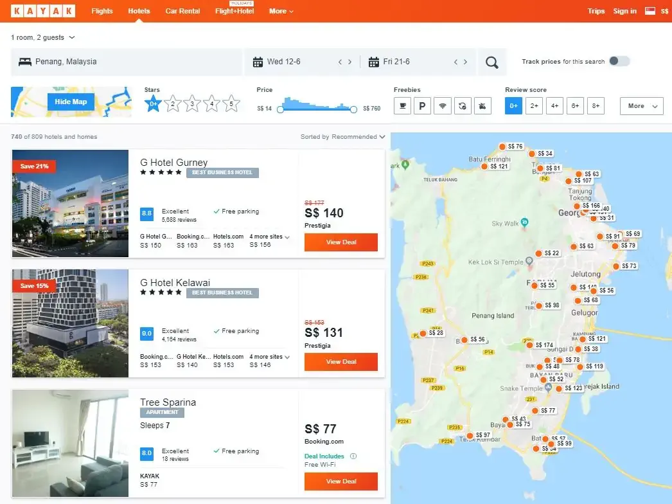The width and height of the screenshot is (672, 504).
Task: Open the G Hotel Gurney title link
Action: (x=173, y=163)
